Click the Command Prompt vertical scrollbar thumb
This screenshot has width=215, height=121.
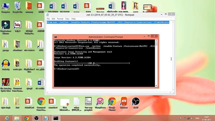(x=156, y=44)
